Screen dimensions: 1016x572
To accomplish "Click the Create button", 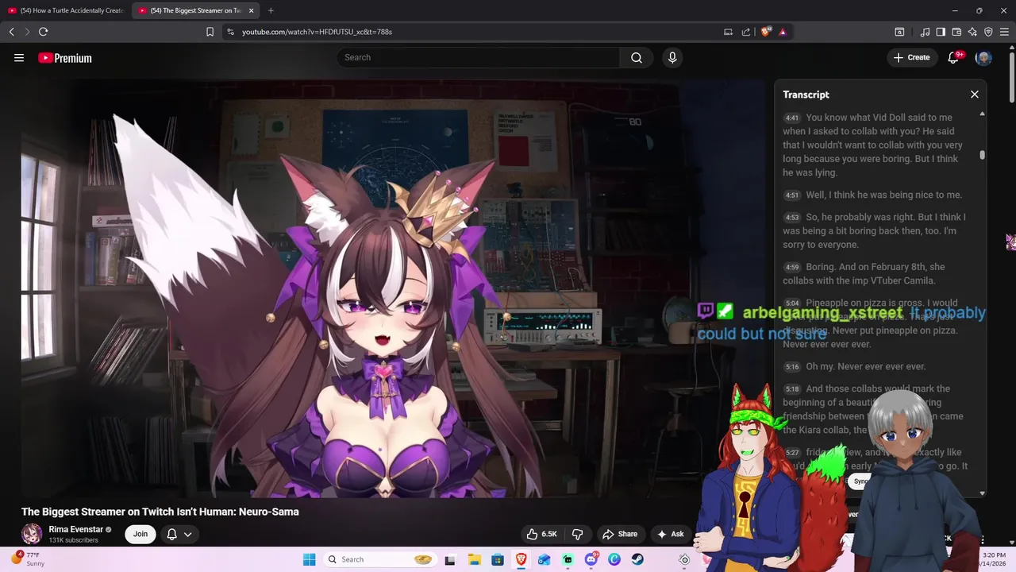I will tap(911, 57).
